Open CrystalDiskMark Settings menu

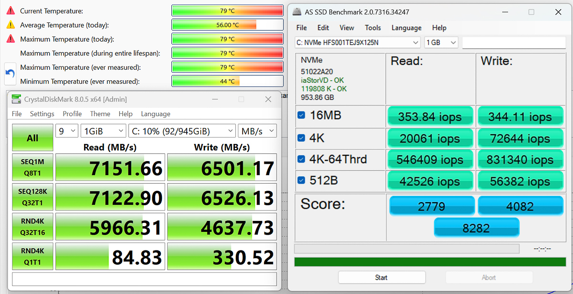(x=42, y=114)
